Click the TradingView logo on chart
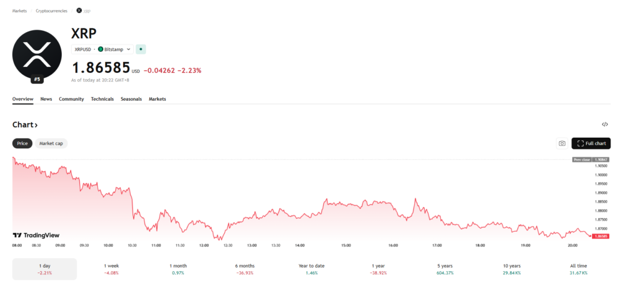Image resolution: width=634 pixels, height=291 pixels. [37, 235]
